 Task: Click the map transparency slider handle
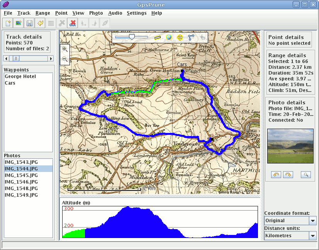coord(132,37)
